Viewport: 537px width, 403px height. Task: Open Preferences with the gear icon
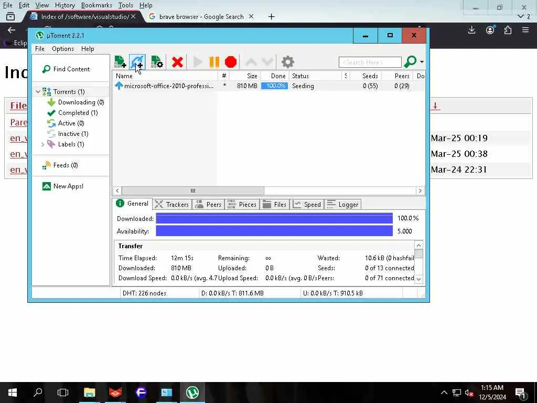click(x=288, y=62)
